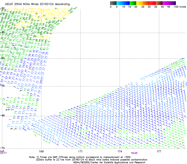Viewport: 187px width, 164px height.
Task: Pick the brown 35-40 knots legend swatch
Action: tap(159, 3)
